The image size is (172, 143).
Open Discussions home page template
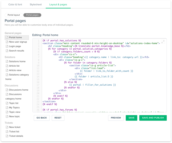coord(19,90)
